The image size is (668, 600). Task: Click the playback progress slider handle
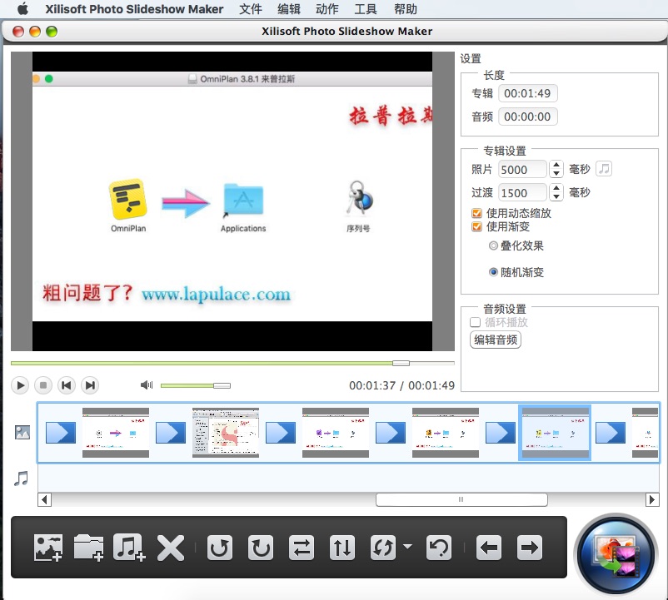(401, 363)
